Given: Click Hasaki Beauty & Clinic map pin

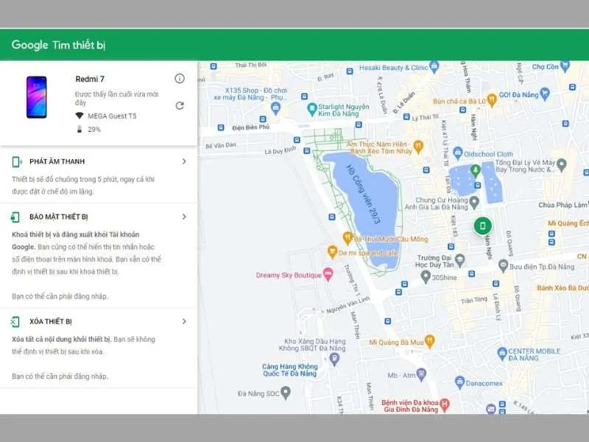Looking at the screenshot, I should pyautogui.click(x=434, y=67).
